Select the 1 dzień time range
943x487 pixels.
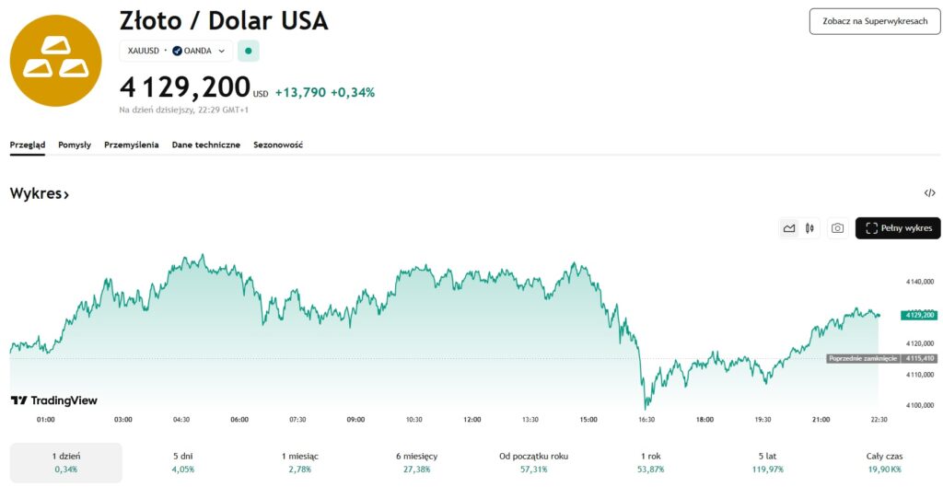click(65, 462)
